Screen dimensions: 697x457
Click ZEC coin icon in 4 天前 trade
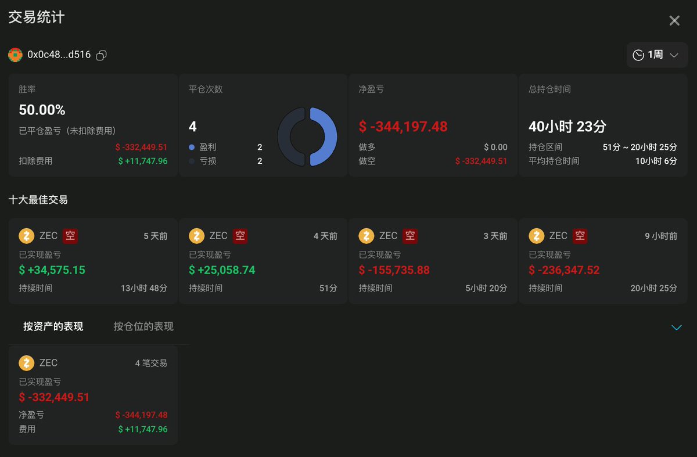pyautogui.click(x=197, y=236)
